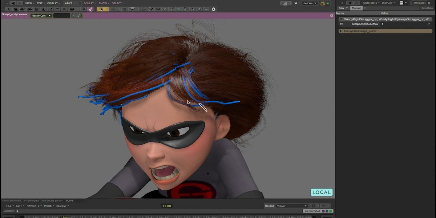The height and width of the screenshot is (218, 436).
Task: Select the yellow highlighted selection tool
Action: pyautogui.click(x=101, y=9)
